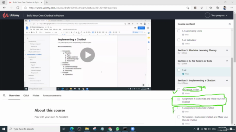This screenshot has height=132, width=236.
Task: Open File Explorer from taskbar
Action: (x=87, y=129)
